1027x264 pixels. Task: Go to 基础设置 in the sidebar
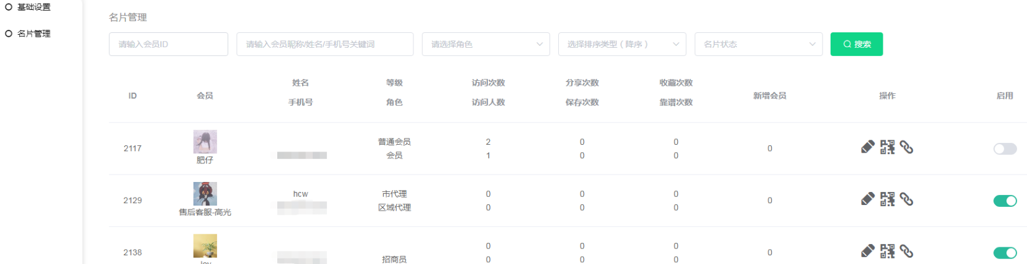[34, 7]
